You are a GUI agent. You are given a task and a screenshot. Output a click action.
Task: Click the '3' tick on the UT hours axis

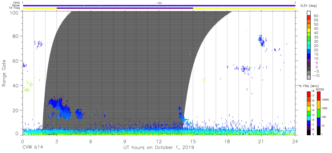[57, 141]
